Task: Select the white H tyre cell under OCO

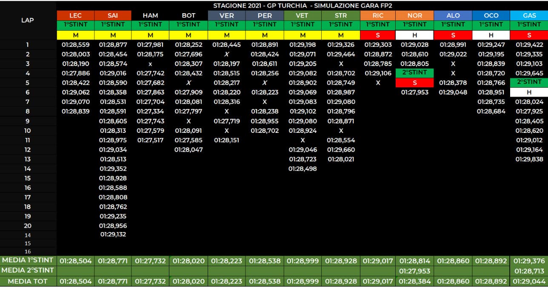Action: click(491, 35)
